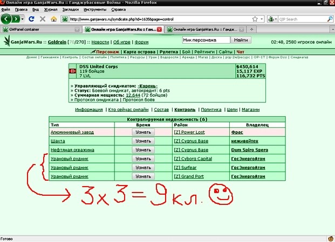
Task: Open the -Корень- syndicate manager link
Action: tap(147, 86)
